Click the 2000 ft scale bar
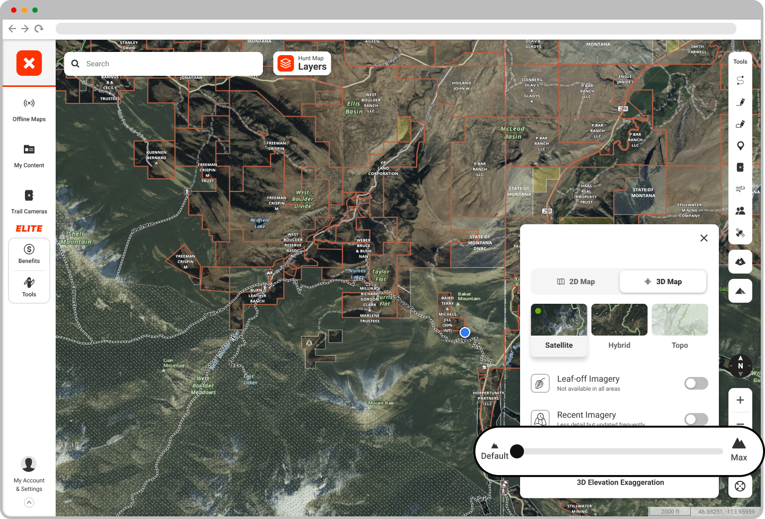 coord(670,512)
